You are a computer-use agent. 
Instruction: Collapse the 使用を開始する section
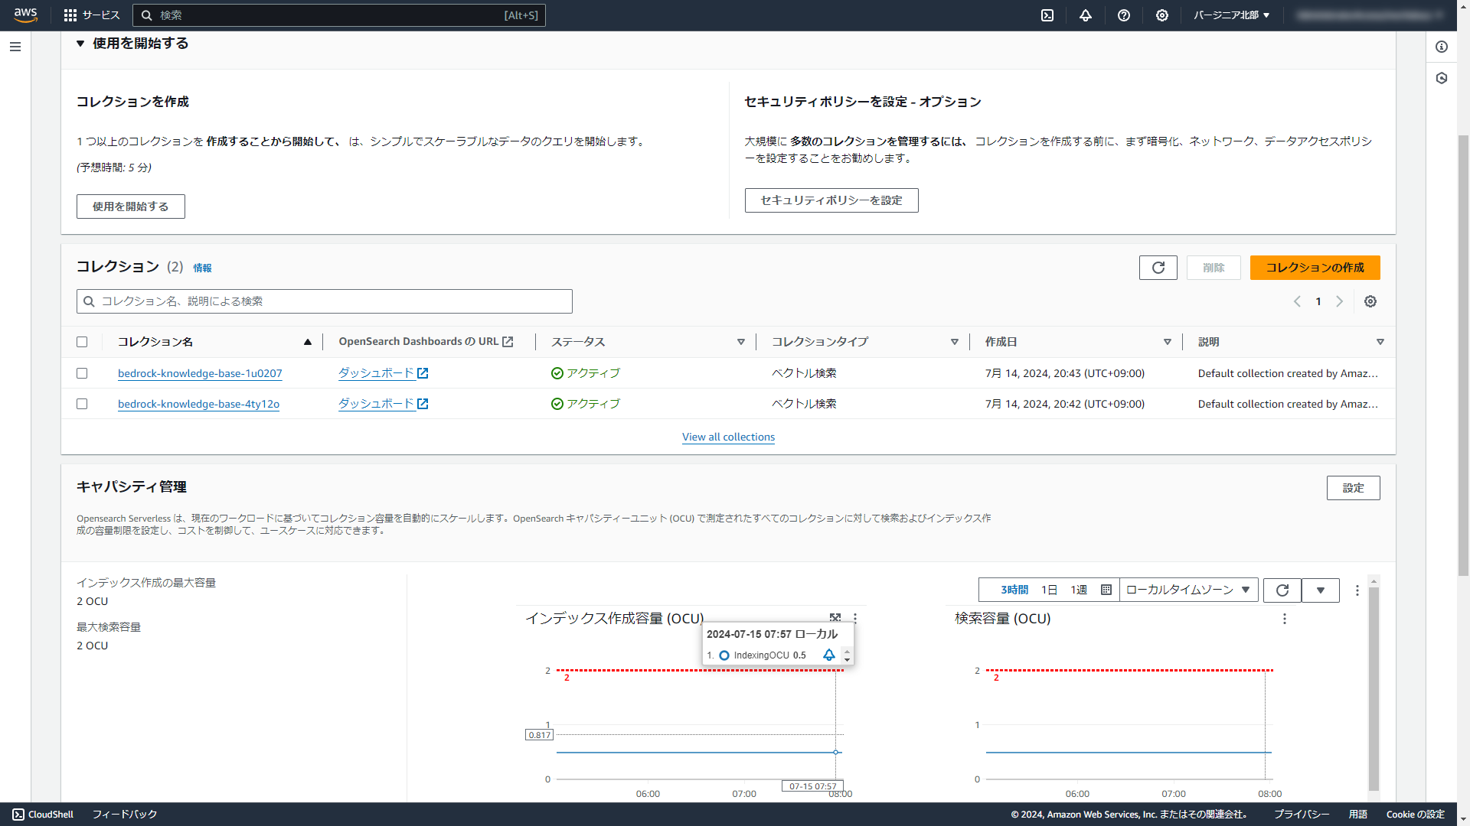pyautogui.click(x=80, y=44)
